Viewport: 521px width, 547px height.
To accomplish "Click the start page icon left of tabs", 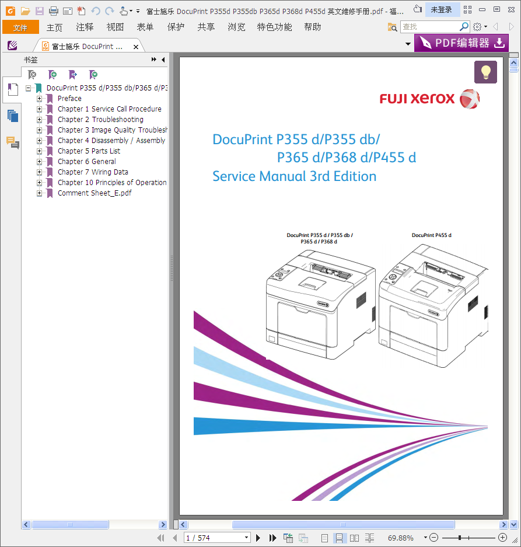I will coord(12,46).
